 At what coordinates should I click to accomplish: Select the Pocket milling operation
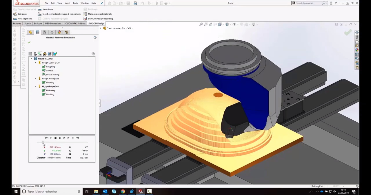52,75
